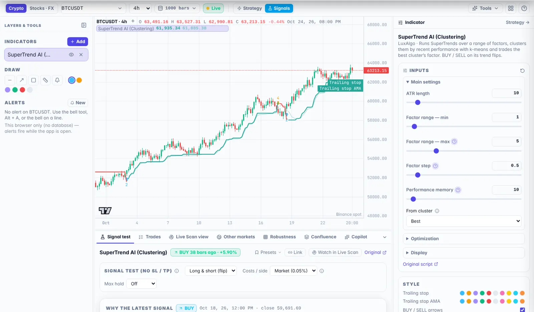Screen dimensions: 534x312
Task: Open the help question-mark icon
Action: tap(524, 8)
